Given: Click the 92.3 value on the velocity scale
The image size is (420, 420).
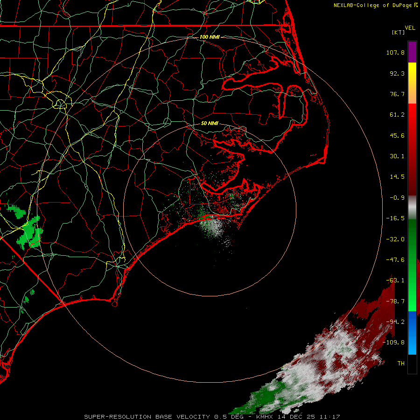Looking at the screenshot, I should coord(397,73).
